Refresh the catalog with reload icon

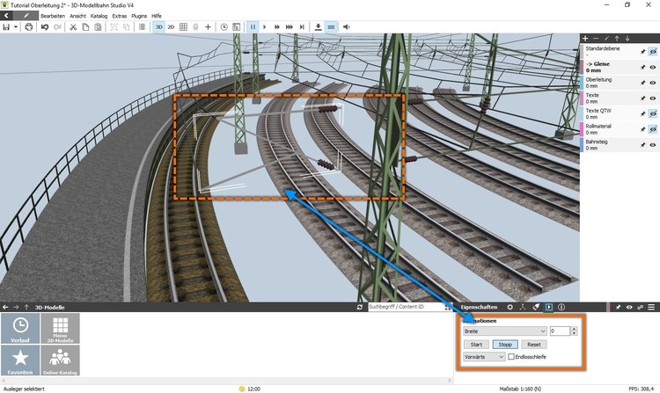(x=359, y=307)
